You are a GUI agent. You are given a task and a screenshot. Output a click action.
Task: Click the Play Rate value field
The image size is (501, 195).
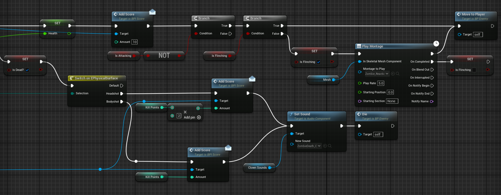tap(381, 83)
